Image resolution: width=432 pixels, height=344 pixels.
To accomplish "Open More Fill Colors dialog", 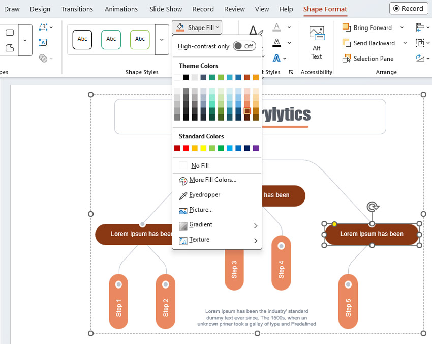I will [x=217, y=180].
